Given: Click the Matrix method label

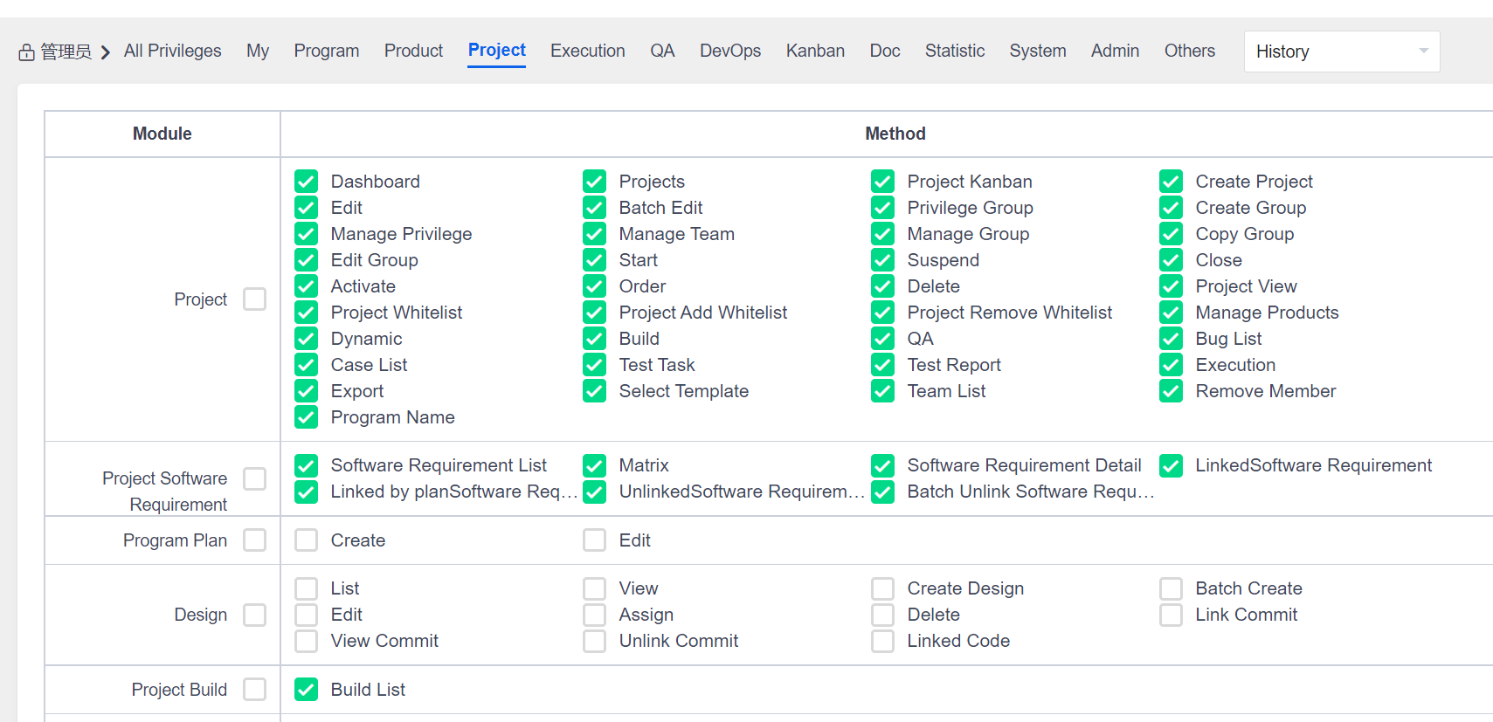Looking at the screenshot, I should point(643,465).
